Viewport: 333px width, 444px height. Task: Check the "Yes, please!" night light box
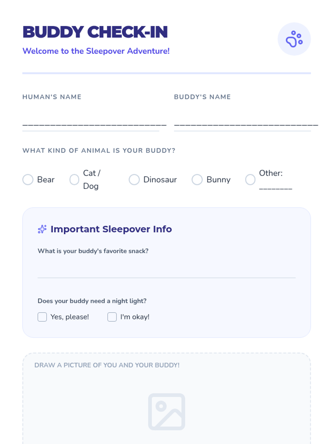(42, 317)
